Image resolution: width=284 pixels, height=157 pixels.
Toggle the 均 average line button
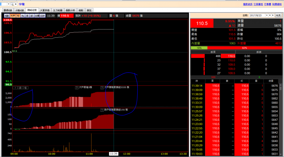coord(18,16)
